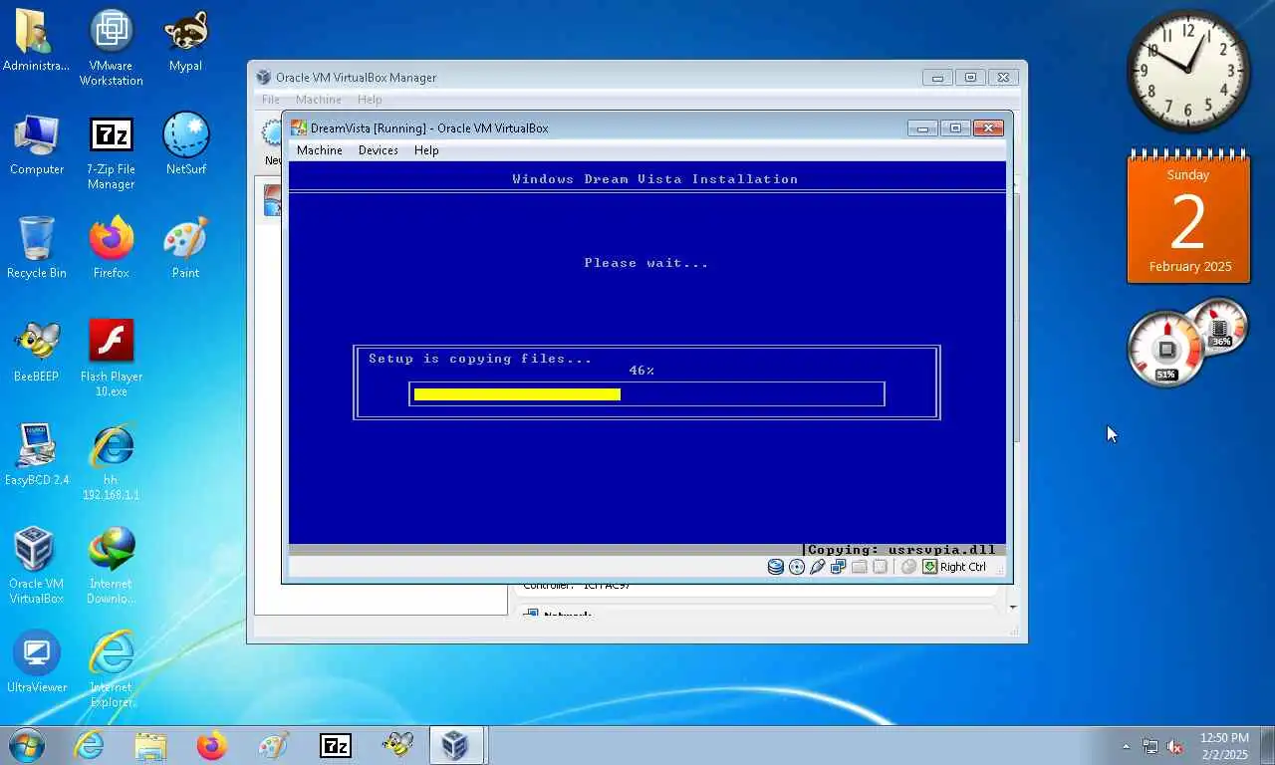Open BeeBEEP from the taskbar
Screen dimensions: 1275x765
tap(396, 745)
